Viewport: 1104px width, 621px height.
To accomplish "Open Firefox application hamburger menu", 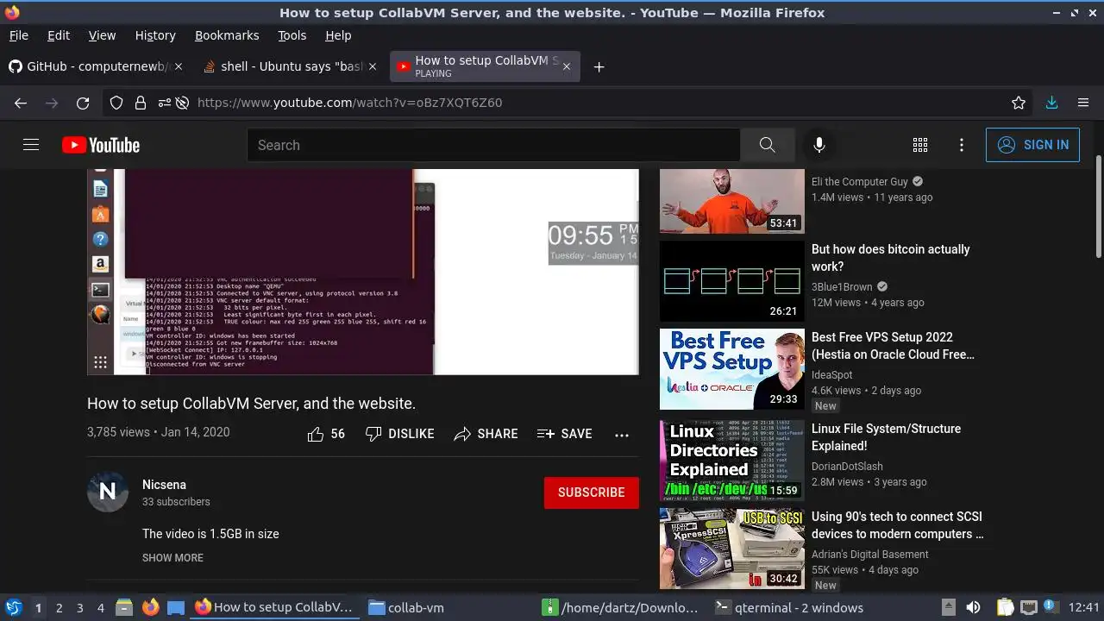I will coord(1083,103).
